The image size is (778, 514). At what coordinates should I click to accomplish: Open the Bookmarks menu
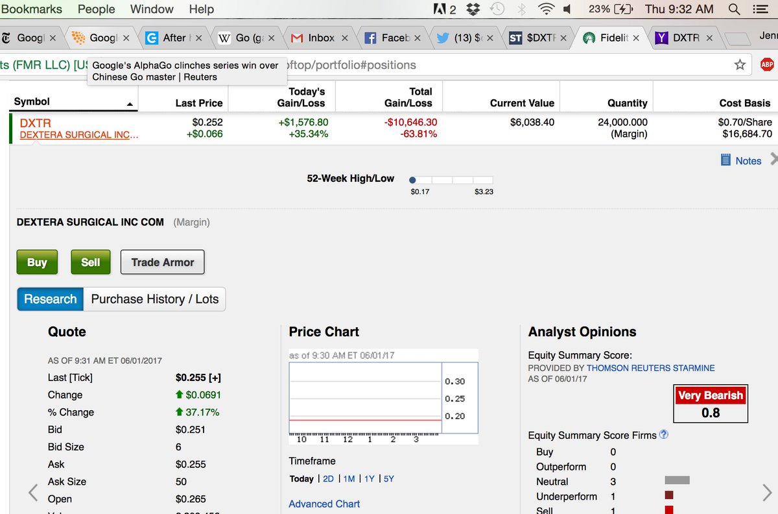pos(31,9)
